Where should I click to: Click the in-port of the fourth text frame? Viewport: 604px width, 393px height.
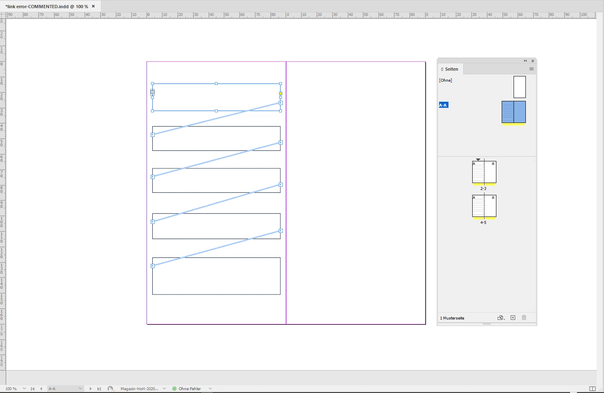(x=152, y=222)
